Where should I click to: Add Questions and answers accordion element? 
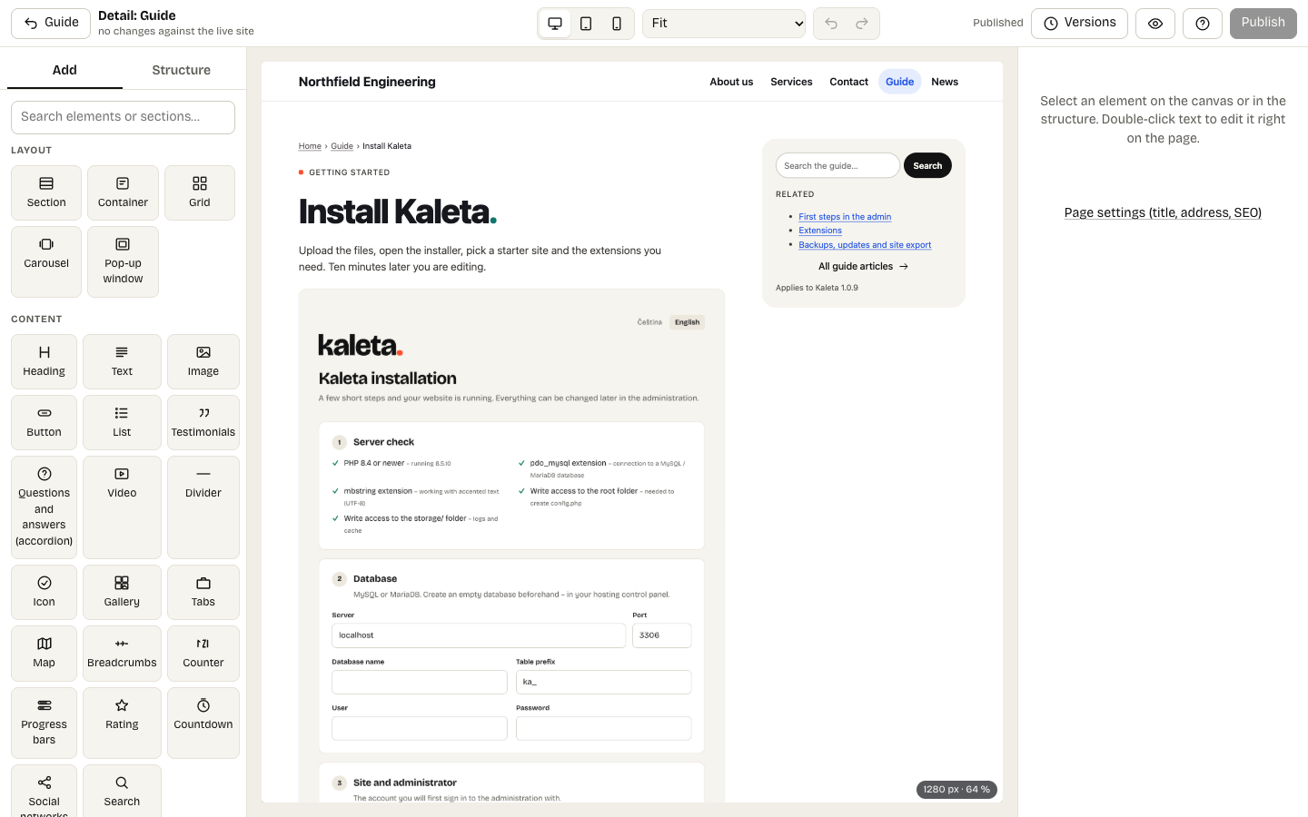[45, 507]
